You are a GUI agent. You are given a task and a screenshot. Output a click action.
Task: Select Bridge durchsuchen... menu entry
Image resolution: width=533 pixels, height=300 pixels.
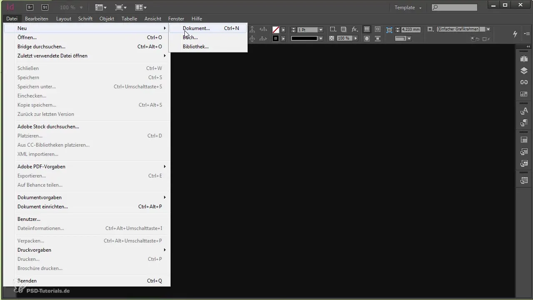point(87,47)
